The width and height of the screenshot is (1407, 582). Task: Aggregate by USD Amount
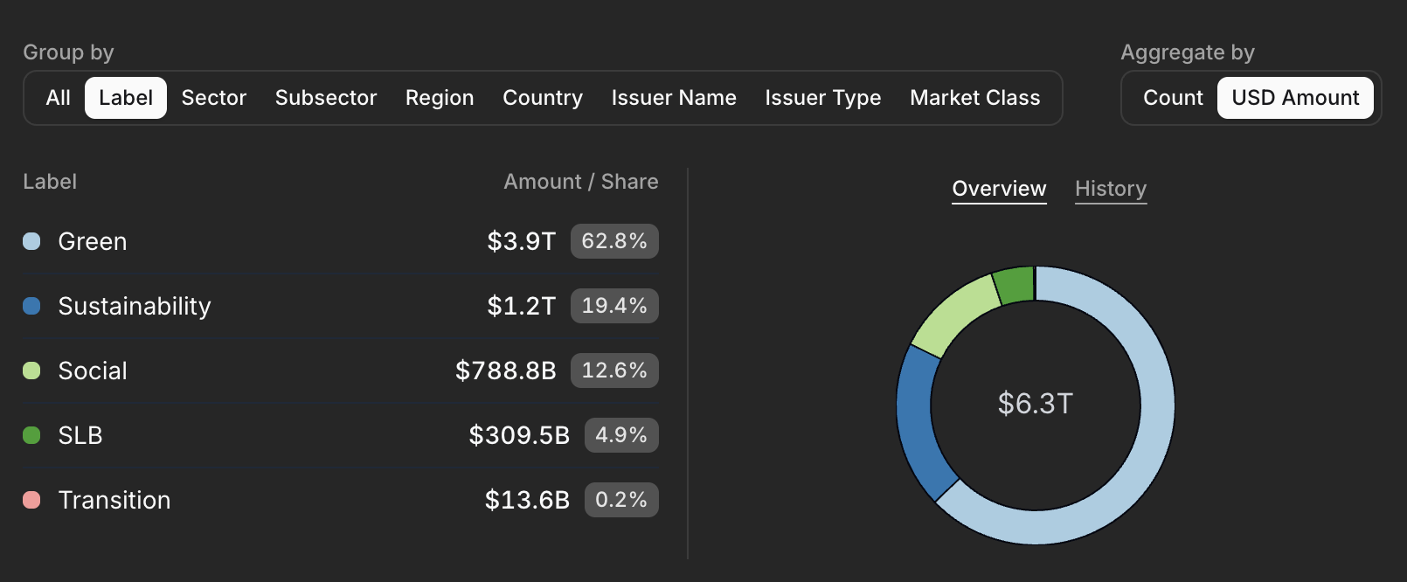coord(1295,98)
